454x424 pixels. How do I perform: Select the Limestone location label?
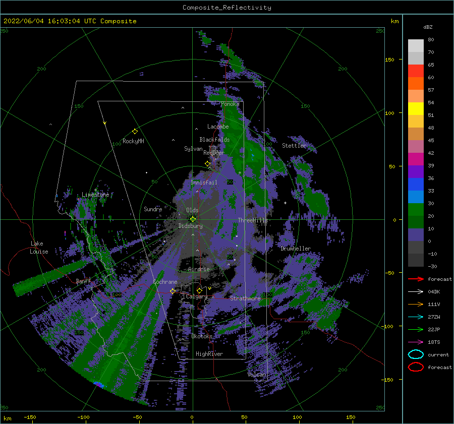click(95, 195)
